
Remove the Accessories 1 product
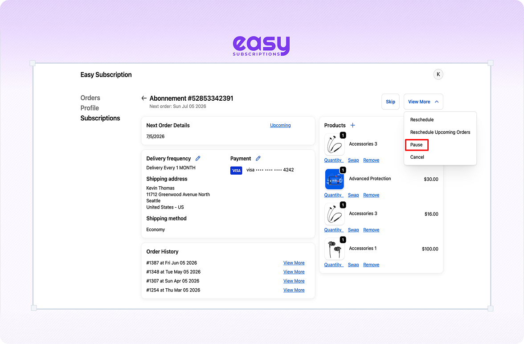click(x=371, y=264)
